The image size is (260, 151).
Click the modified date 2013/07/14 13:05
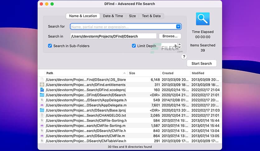205,136
